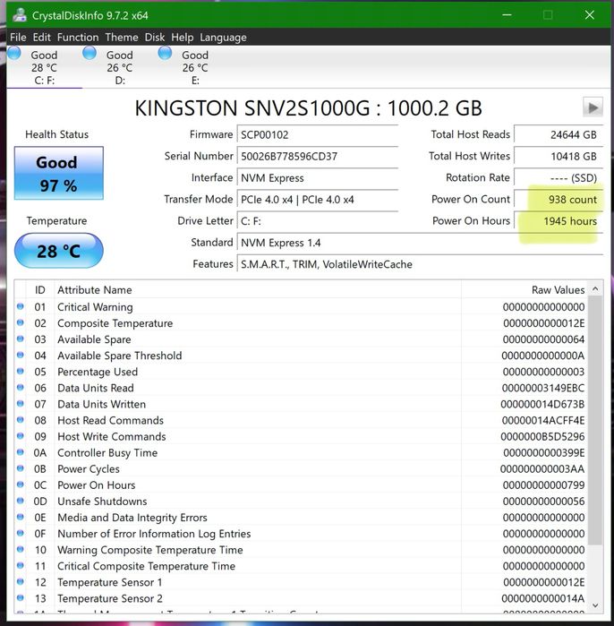Select the Power On Hours attribute row
Screen dimensions: 614x626
click(302, 485)
